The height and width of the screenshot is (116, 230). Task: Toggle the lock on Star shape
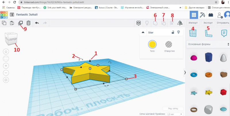[173, 33]
